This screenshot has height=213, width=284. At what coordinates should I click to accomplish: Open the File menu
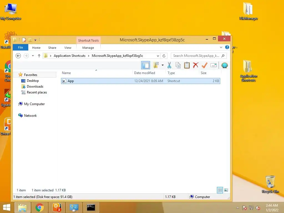coord(21,47)
